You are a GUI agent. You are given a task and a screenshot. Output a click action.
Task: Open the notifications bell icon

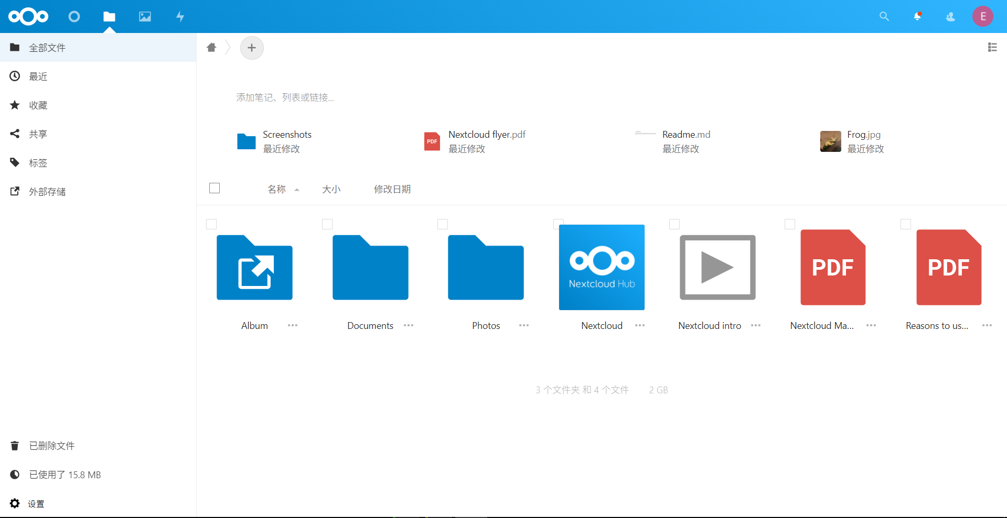917,17
